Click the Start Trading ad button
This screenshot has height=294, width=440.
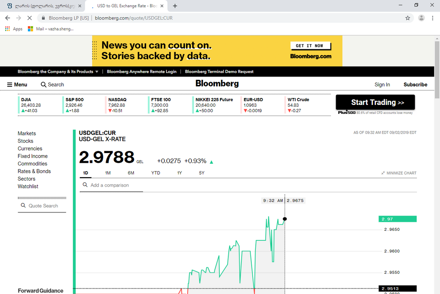[375, 102]
